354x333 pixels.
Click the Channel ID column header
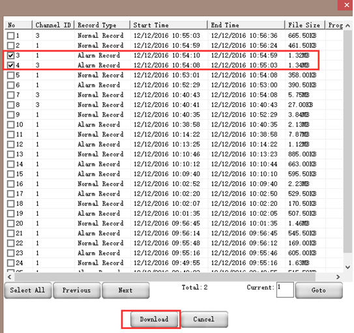(53, 25)
